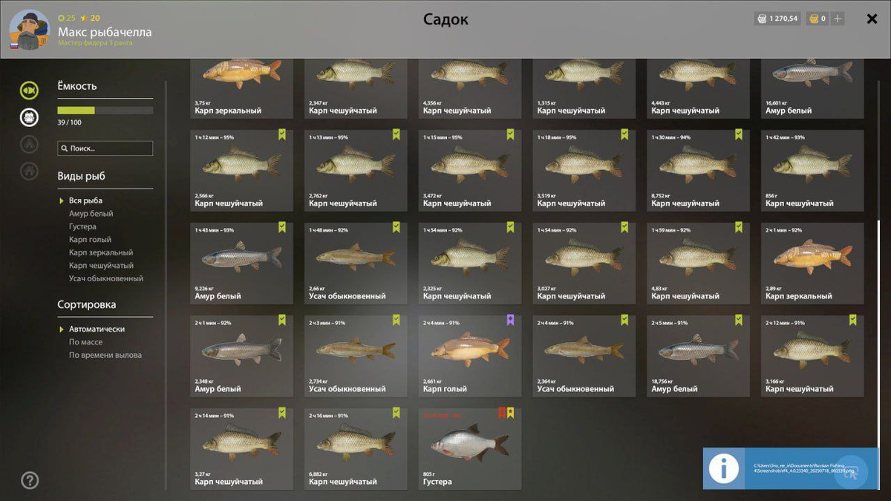Toggle green check mark on 8,752 кг carp
This screenshot has height=501, width=891.
pos(739,134)
